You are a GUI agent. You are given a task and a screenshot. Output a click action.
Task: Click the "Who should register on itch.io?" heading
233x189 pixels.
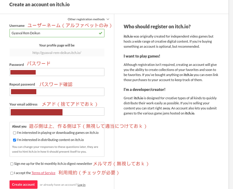157,27
